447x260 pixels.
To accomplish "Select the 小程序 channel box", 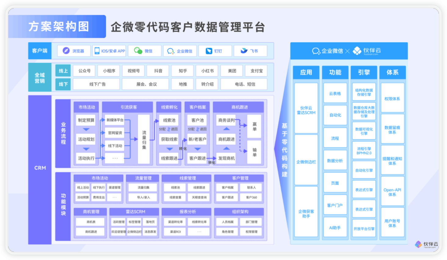I will (x=109, y=71).
